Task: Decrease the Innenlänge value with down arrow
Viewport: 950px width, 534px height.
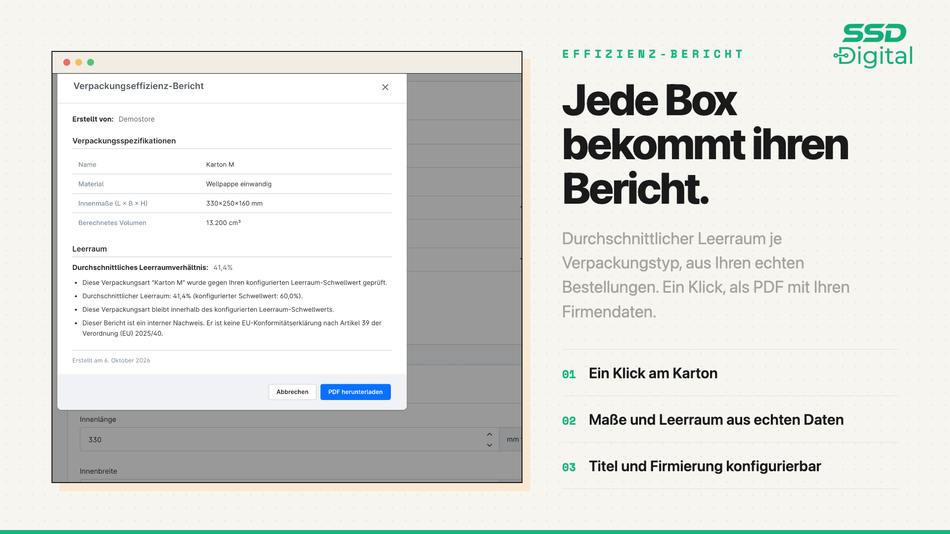Action: click(x=489, y=445)
